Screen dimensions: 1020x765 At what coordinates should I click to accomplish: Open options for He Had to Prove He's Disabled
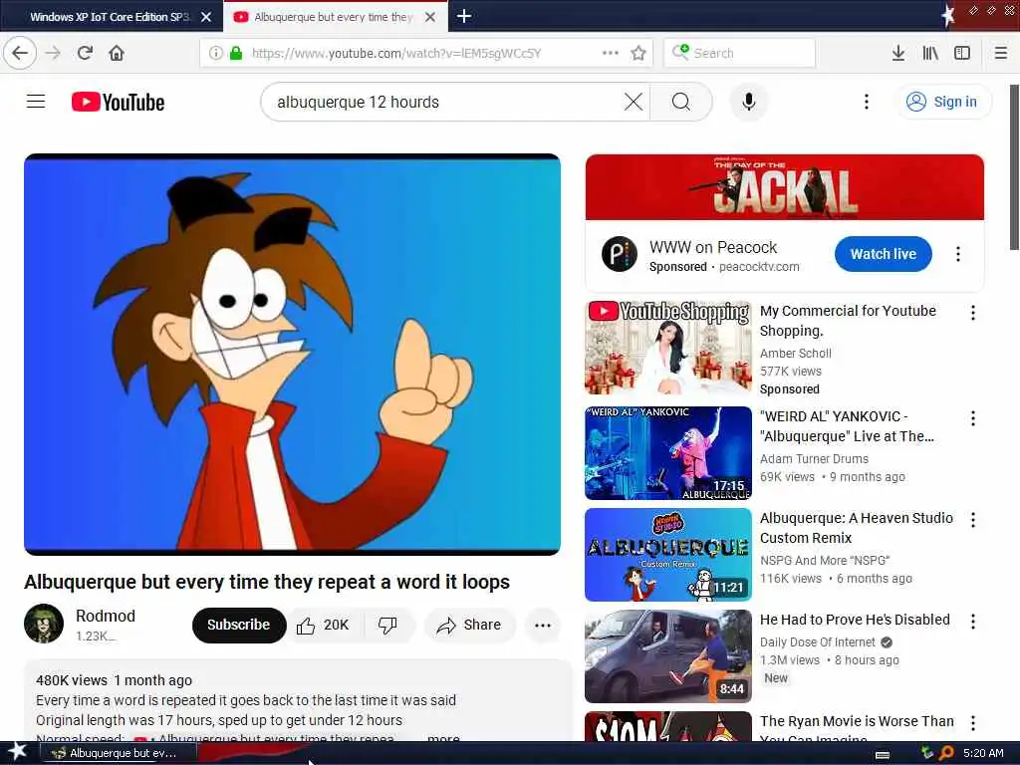point(972,622)
